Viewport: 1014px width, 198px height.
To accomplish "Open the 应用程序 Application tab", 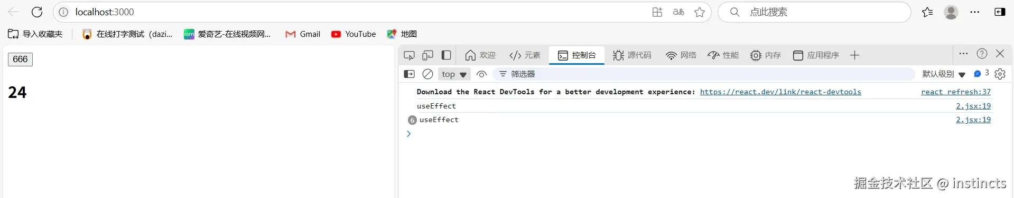I will [816, 55].
